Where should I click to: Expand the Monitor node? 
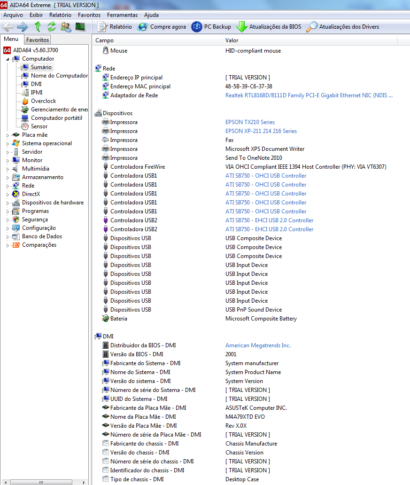coord(8,161)
